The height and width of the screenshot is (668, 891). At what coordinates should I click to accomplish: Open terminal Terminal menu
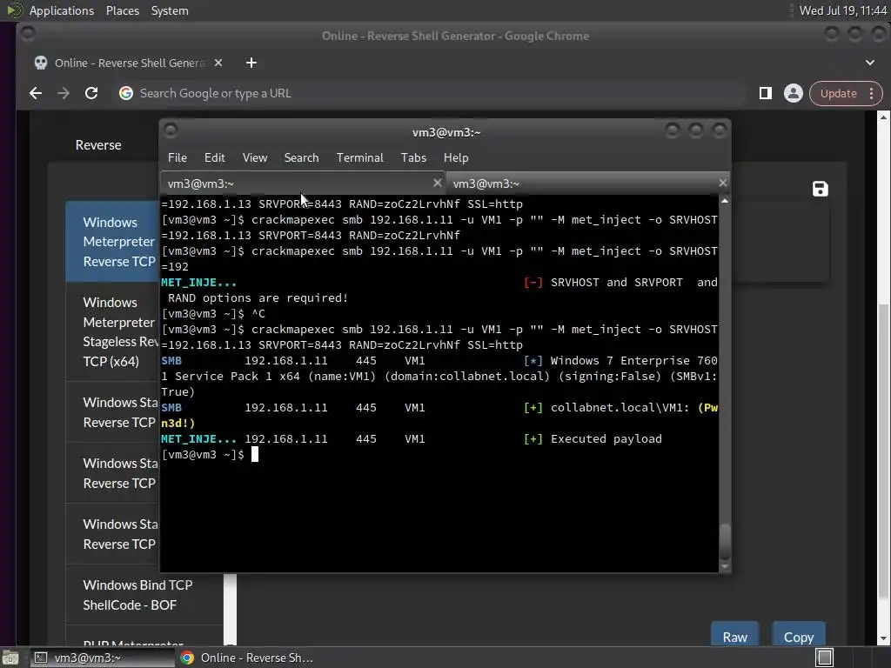tap(359, 157)
